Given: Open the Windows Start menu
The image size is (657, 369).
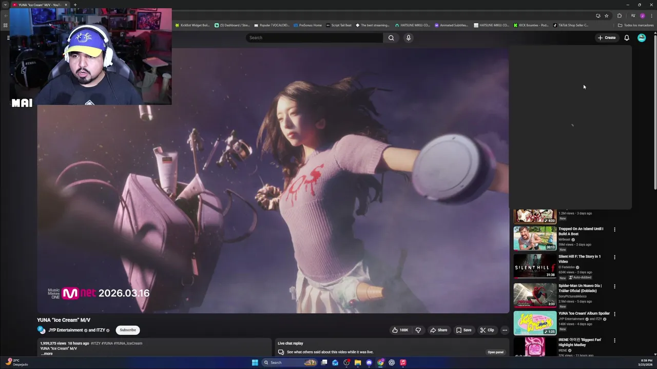Looking at the screenshot, I should coord(255,362).
